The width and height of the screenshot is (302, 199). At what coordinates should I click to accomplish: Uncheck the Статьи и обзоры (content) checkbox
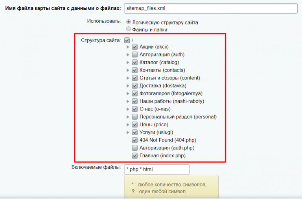coord(134,78)
